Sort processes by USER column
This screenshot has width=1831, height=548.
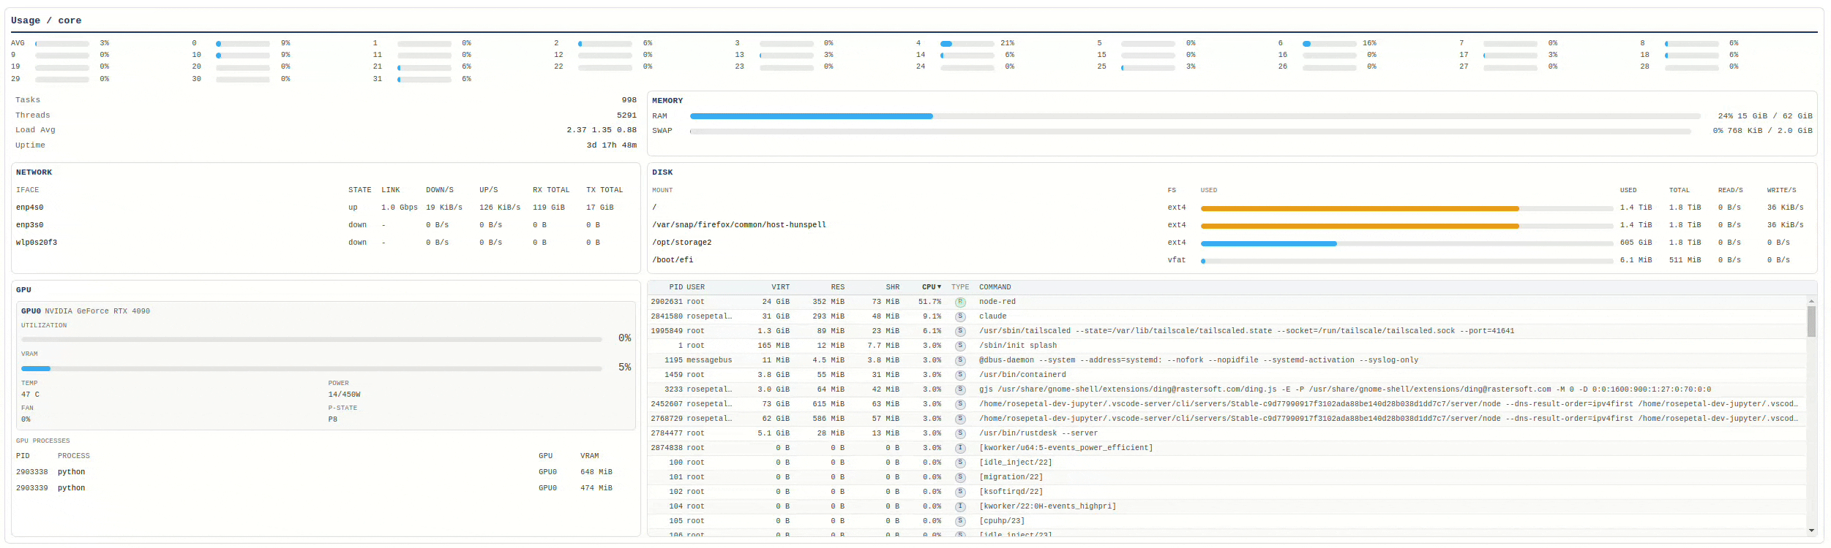pos(696,287)
